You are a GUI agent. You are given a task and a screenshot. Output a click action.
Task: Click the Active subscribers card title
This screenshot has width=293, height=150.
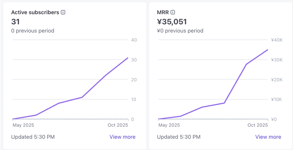[35, 12]
